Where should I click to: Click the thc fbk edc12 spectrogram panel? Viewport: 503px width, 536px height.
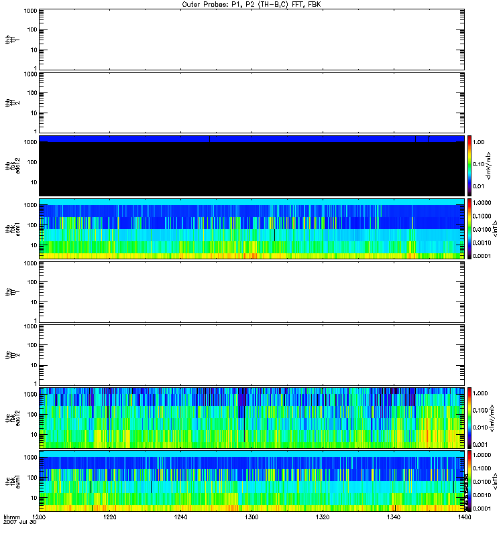[x=251, y=418]
